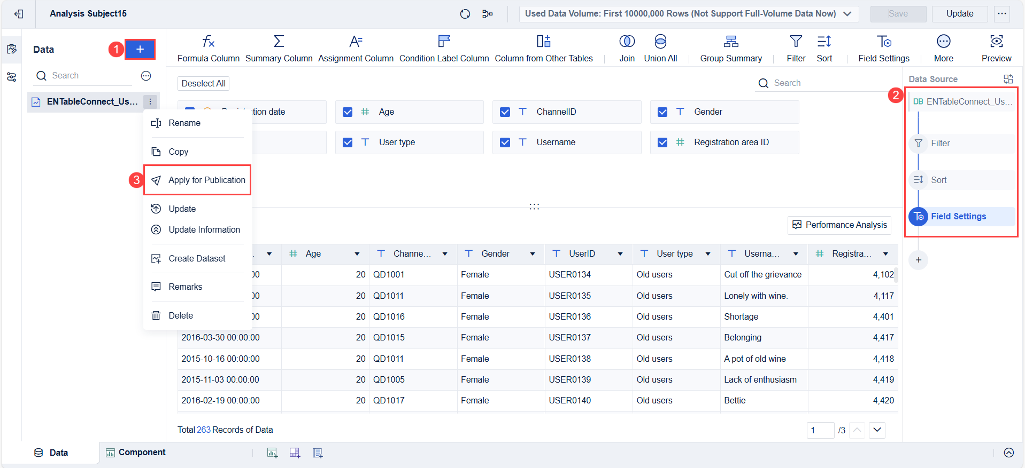Screen dimensions: 1025x468
Task: Click the exit back arrow icon
Action: pos(19,14)
